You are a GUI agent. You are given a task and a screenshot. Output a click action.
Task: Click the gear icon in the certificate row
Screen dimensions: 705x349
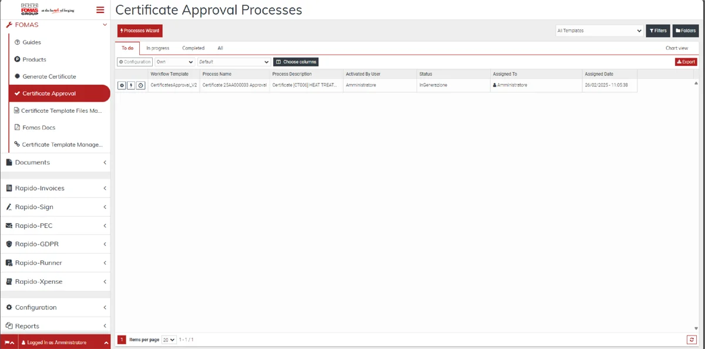(x=122, y=85)
